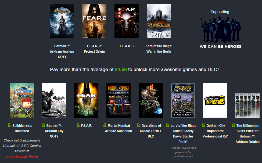This screenshot has width=262, height=163.
Task: Click the Steely Dawn Starter Pack cover
Action: coord(183,100)
